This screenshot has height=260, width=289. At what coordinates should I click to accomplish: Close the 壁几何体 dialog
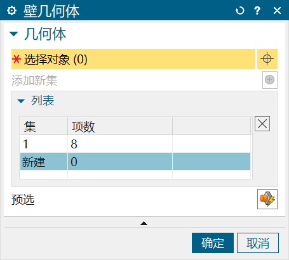(277, 10)
